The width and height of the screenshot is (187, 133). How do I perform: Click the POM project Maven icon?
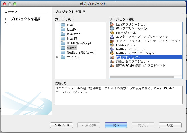click(x=112, y=57)
